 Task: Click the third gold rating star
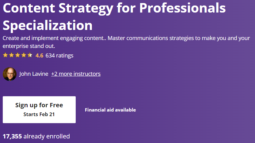[17, 55]
